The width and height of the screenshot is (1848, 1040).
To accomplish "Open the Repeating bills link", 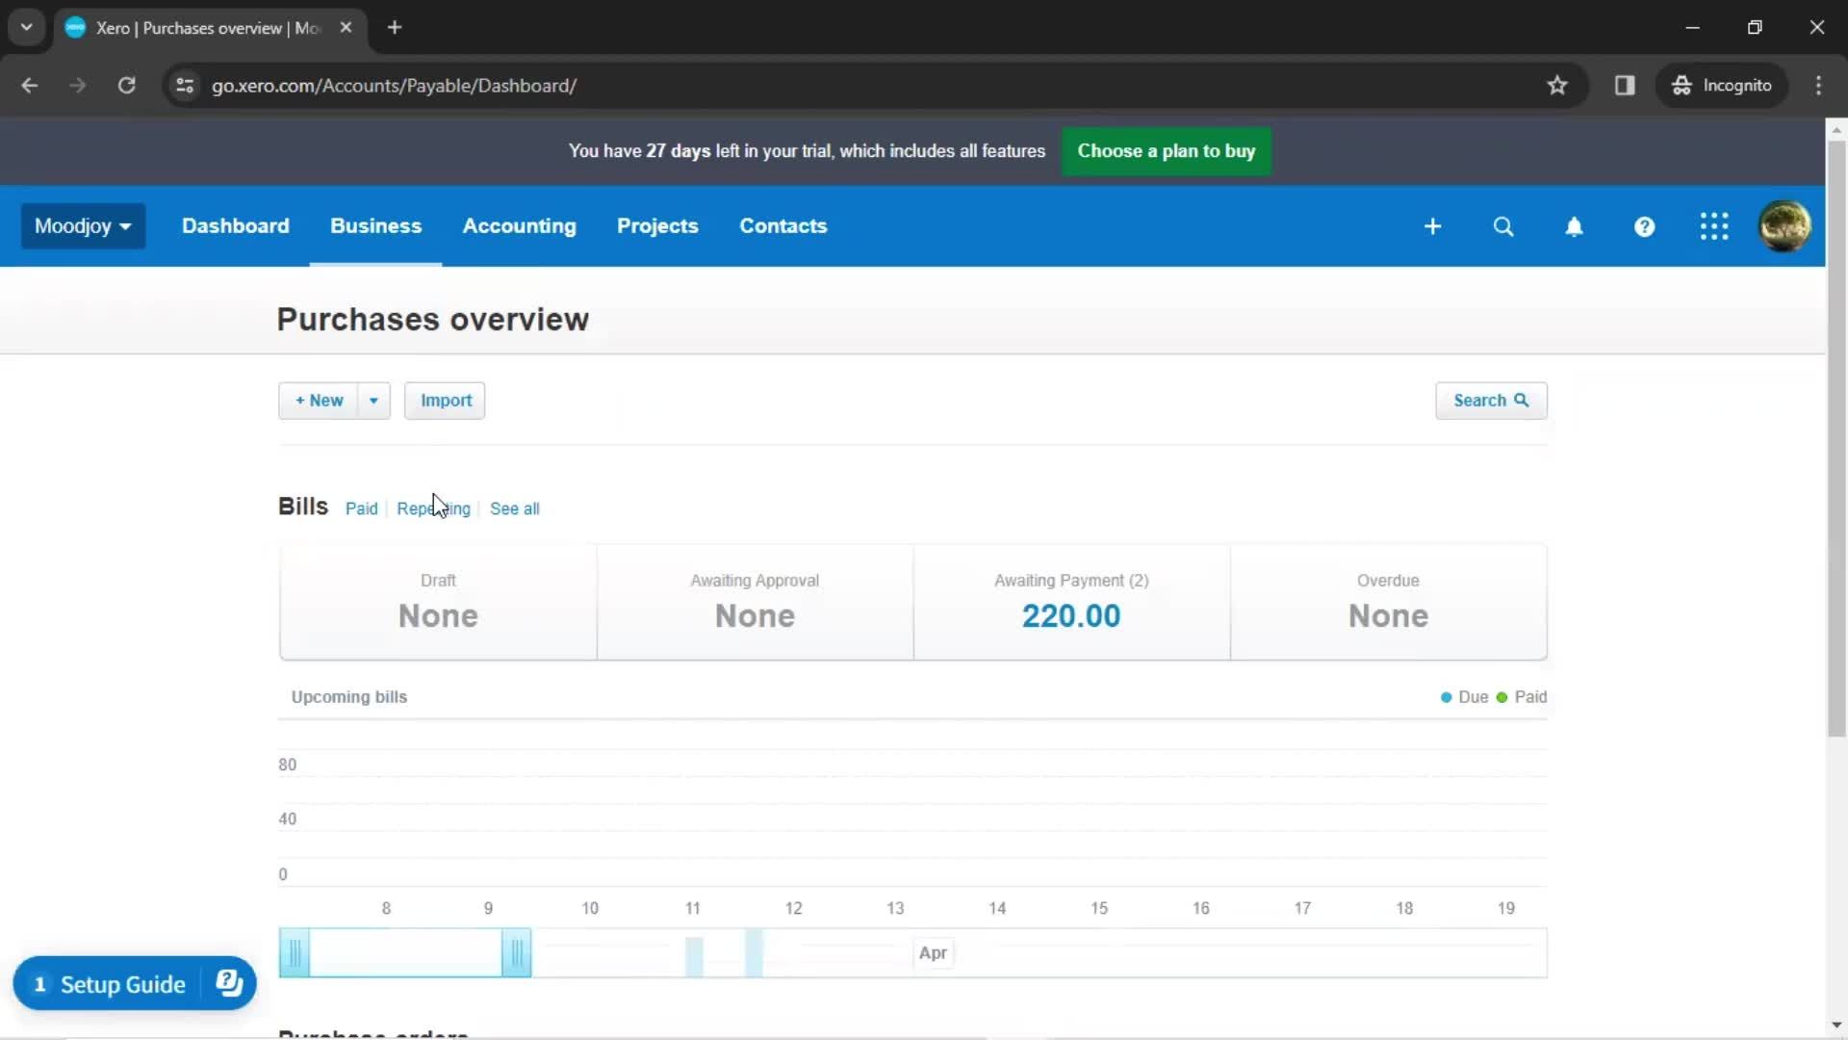I will click(x=434, y=508).
